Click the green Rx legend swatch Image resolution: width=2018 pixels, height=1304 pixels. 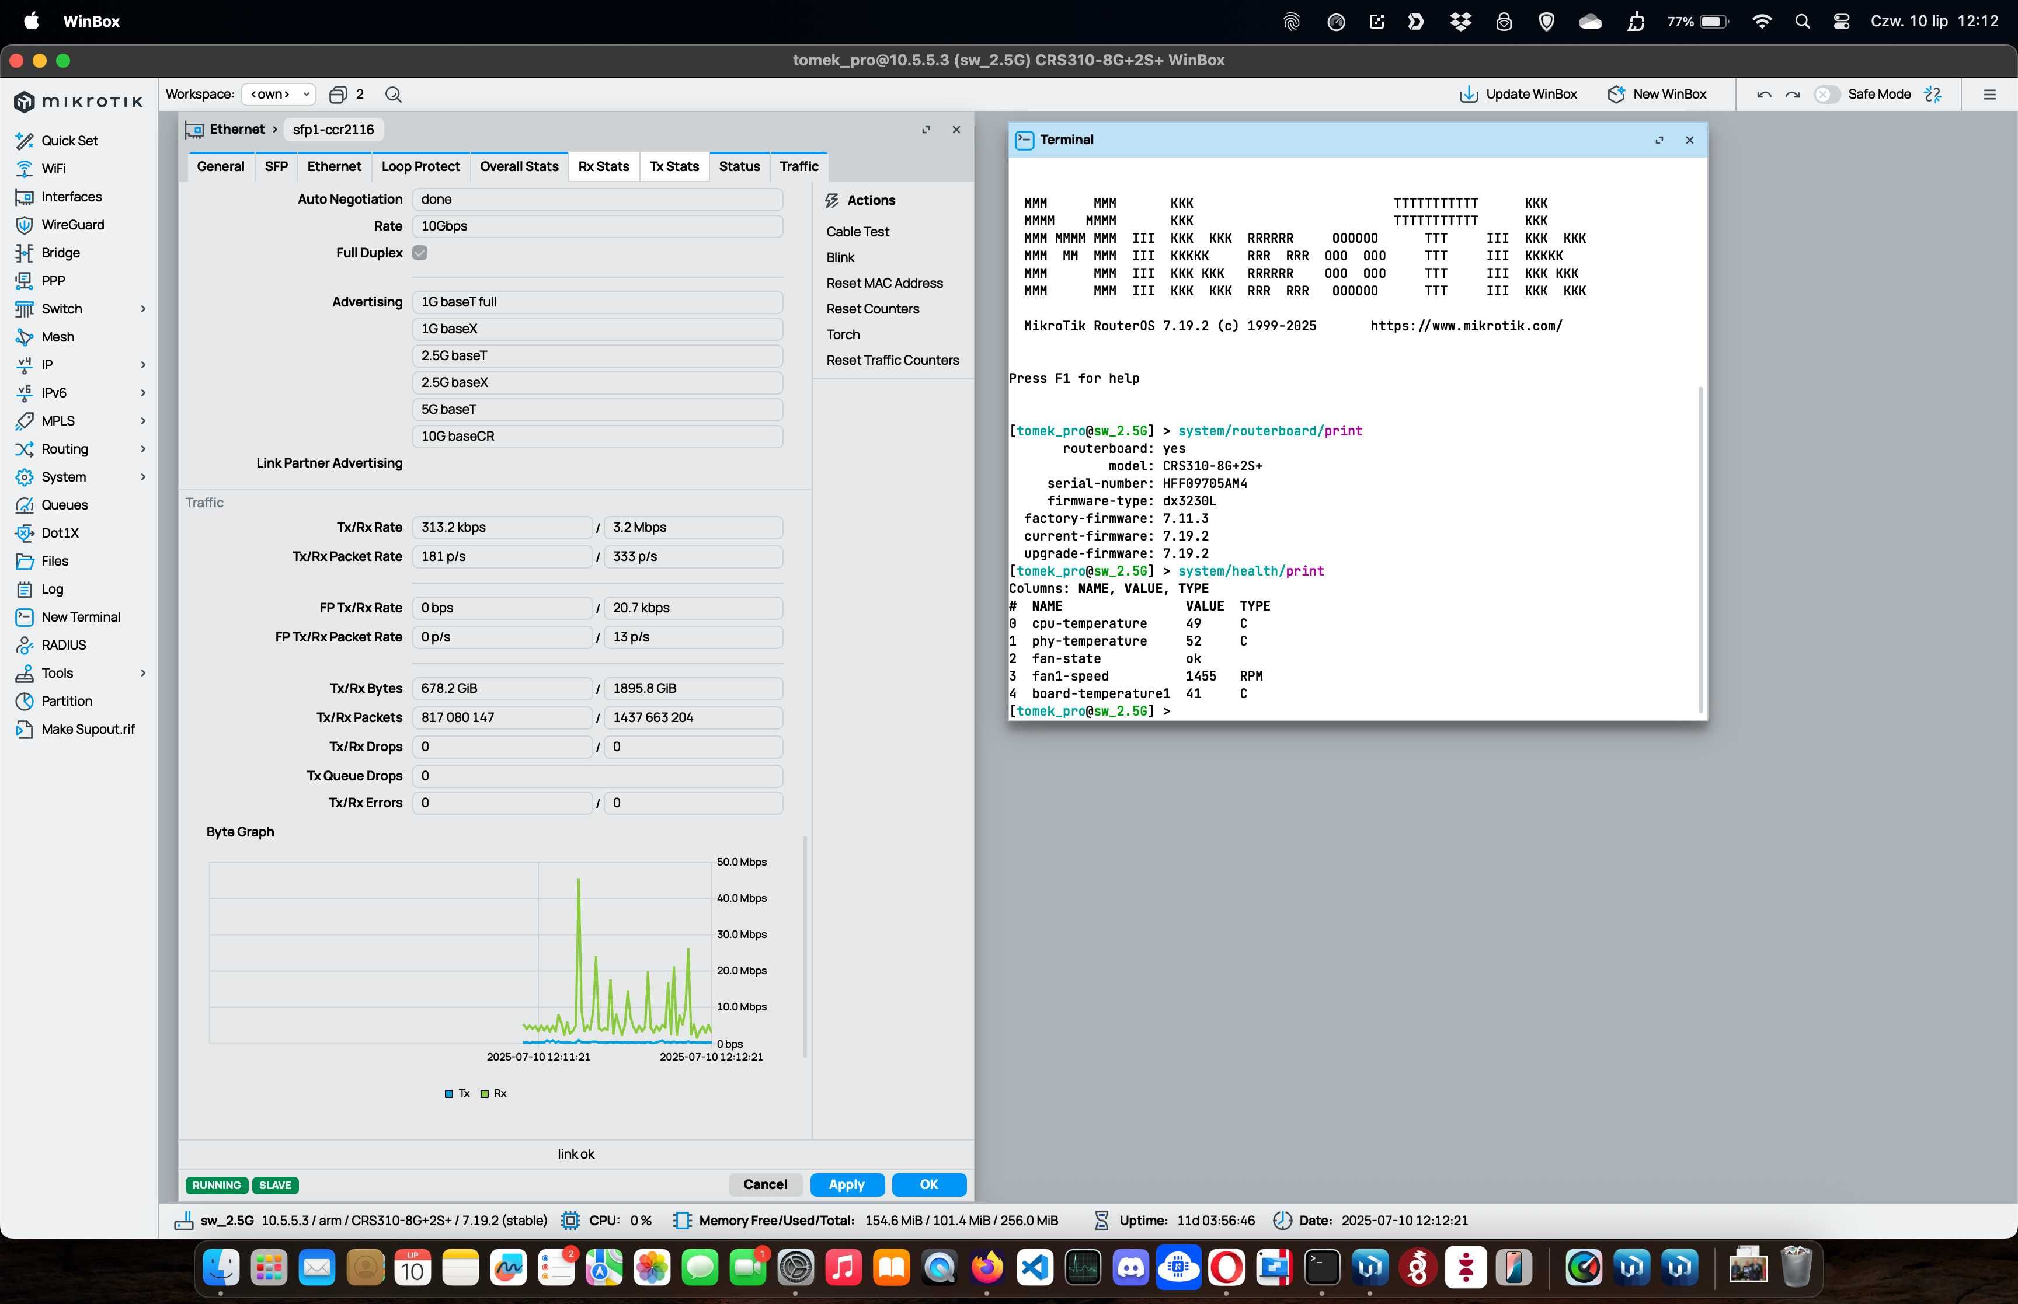click(x=485, y=1093)
